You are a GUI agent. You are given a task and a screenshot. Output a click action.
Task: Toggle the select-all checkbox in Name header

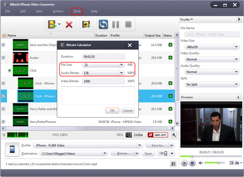click(x=4, y=35)
